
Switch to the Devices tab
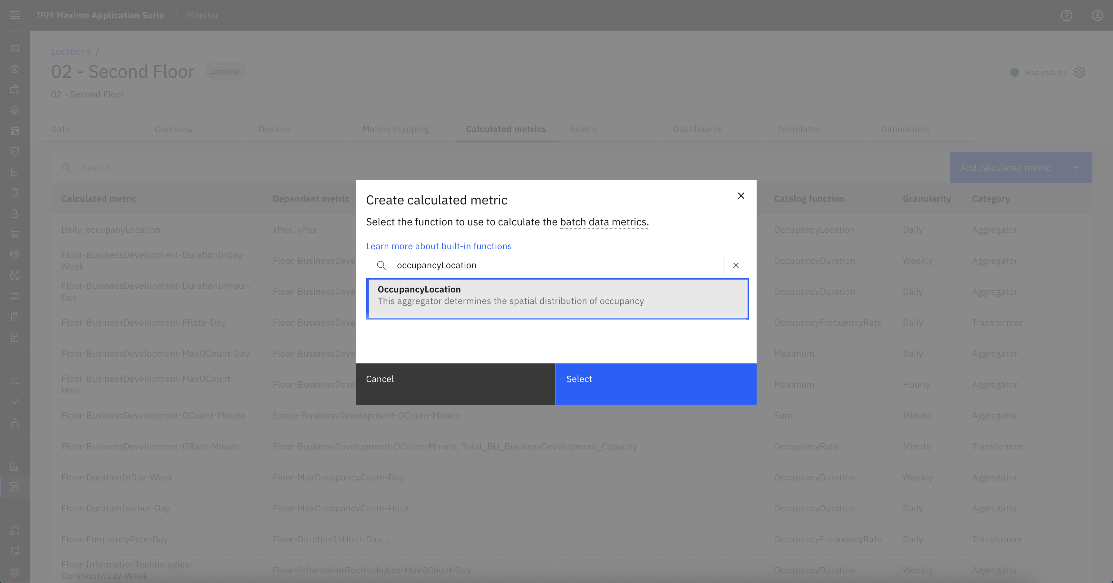coord(274,129)
